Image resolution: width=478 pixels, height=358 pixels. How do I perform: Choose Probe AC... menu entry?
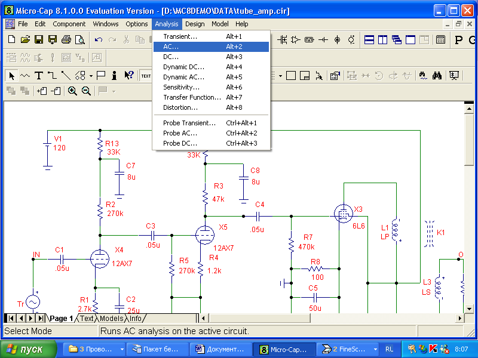211,133
